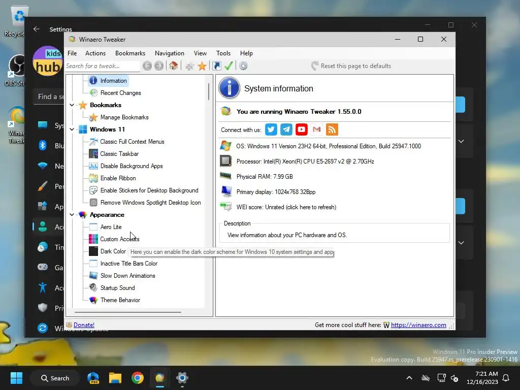Open the Twitter link icon
The width and height of the screenshot is (520, 390).
coord(271,129)
